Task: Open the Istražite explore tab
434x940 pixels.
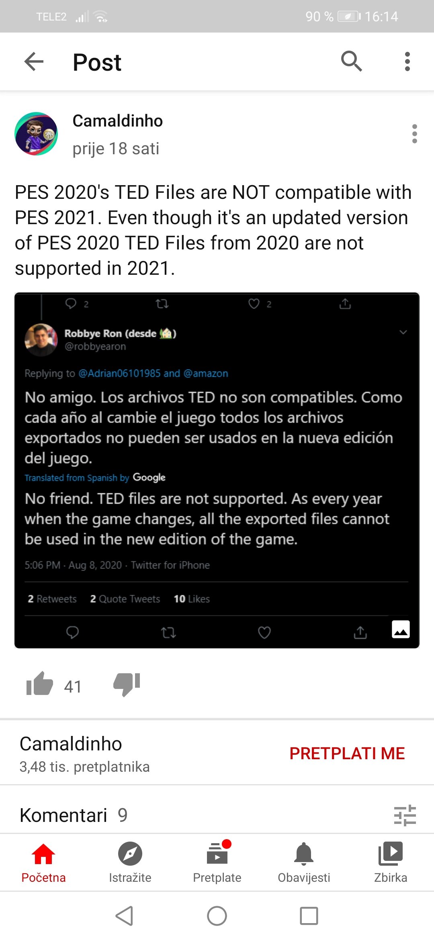Action: pyautogui.click(x=130, y=862)
